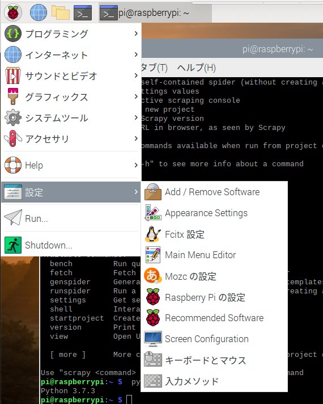Screen dimensions: 323x404
Task: Click the プログラミング braces icon
Action: [13, 33]
